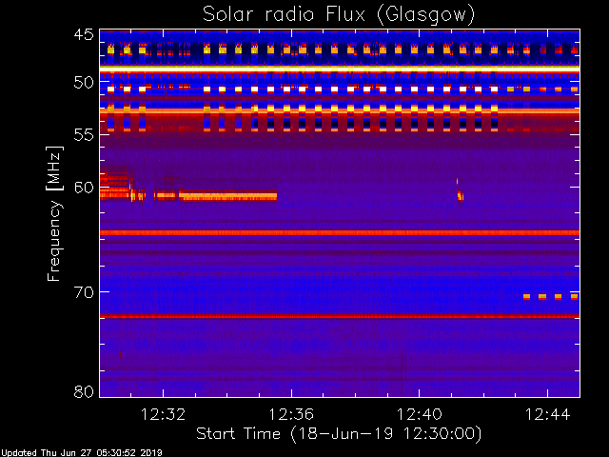The width and height of the screenshot is (609, 457).
Task: Click the 50 MHz frequency label
Action: coord(84,83)
